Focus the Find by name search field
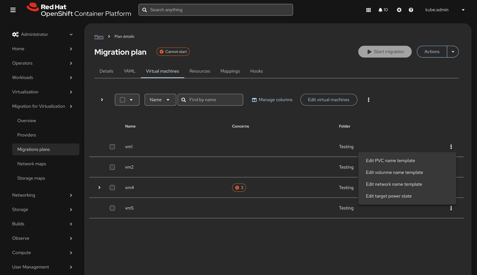Viewport: 477px width, 275px height. [214, 100]
